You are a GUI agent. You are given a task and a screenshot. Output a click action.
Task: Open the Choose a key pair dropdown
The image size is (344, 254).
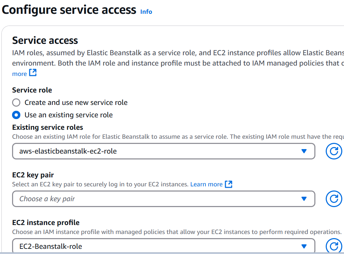[x=164, y=199]
